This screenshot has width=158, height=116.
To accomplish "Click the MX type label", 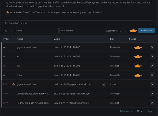I will (5, 84).
